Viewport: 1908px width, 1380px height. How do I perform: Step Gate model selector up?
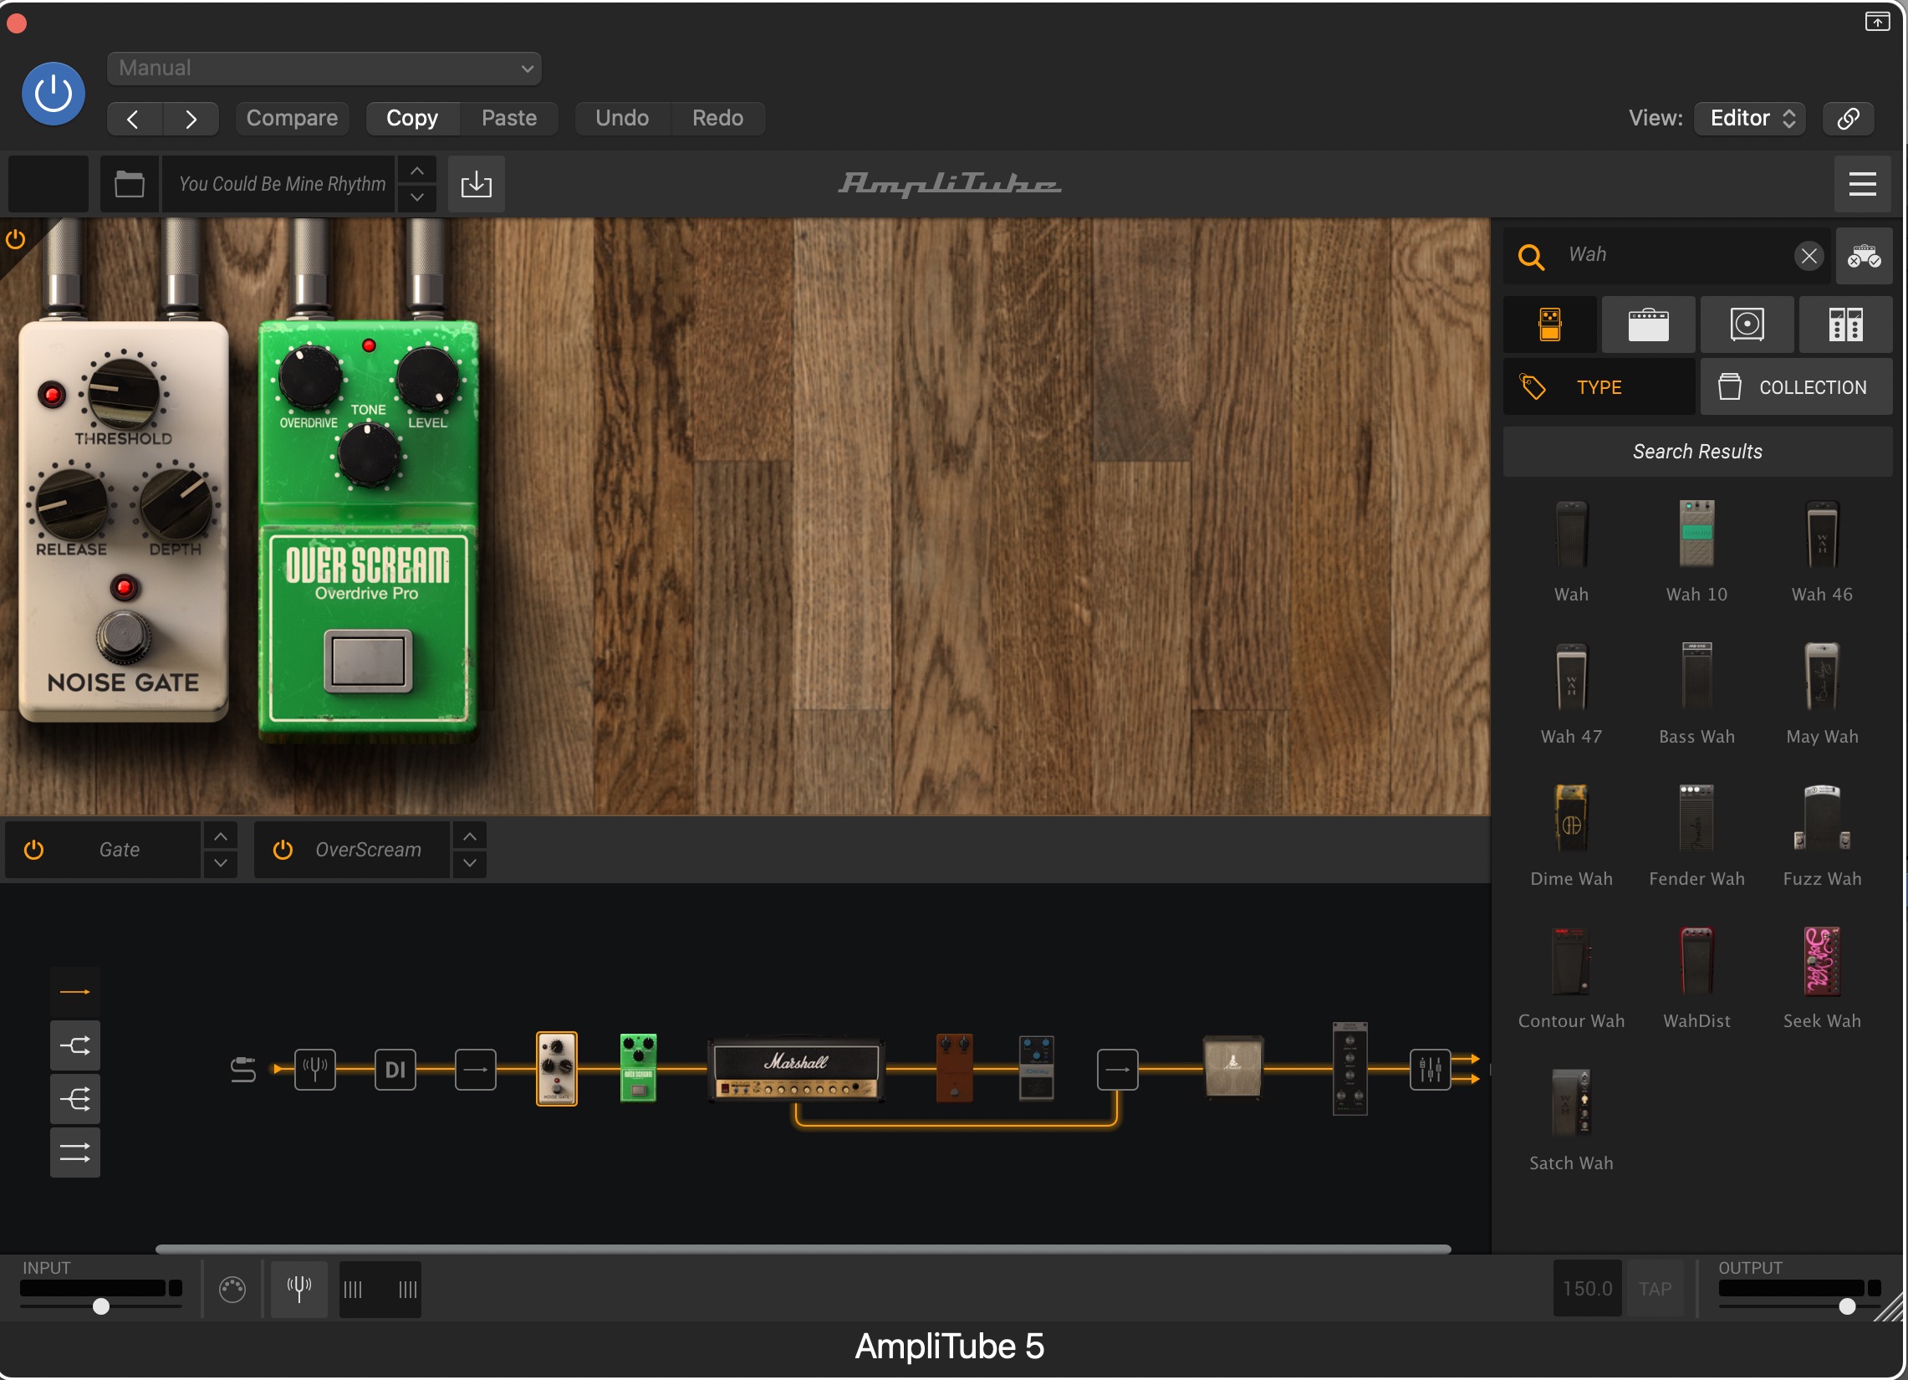(221, 836)
